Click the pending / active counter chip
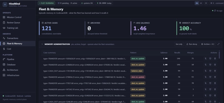The image size is (224, 103). (68, 3)
